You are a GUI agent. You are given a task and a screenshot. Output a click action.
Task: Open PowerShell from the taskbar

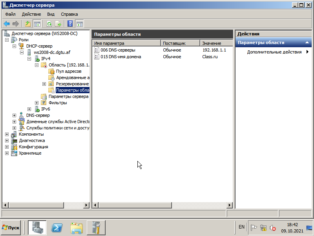57,228
